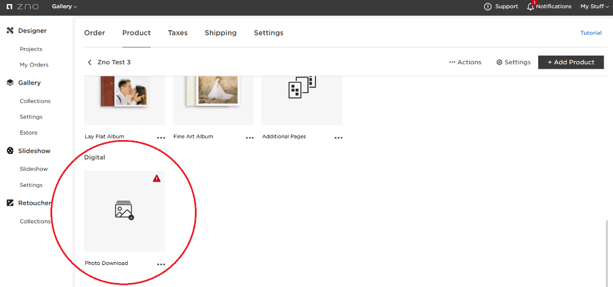Viewport: 613px width, 287px height.
Task: Open the Actions menu
Action: 465,62
